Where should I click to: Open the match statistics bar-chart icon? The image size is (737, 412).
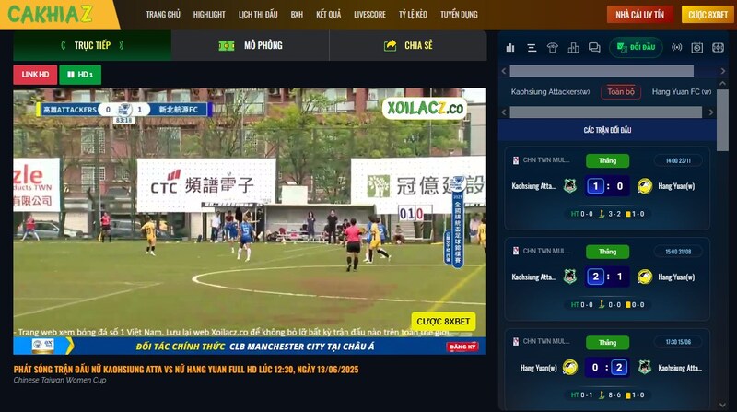[x=510, y=48]
